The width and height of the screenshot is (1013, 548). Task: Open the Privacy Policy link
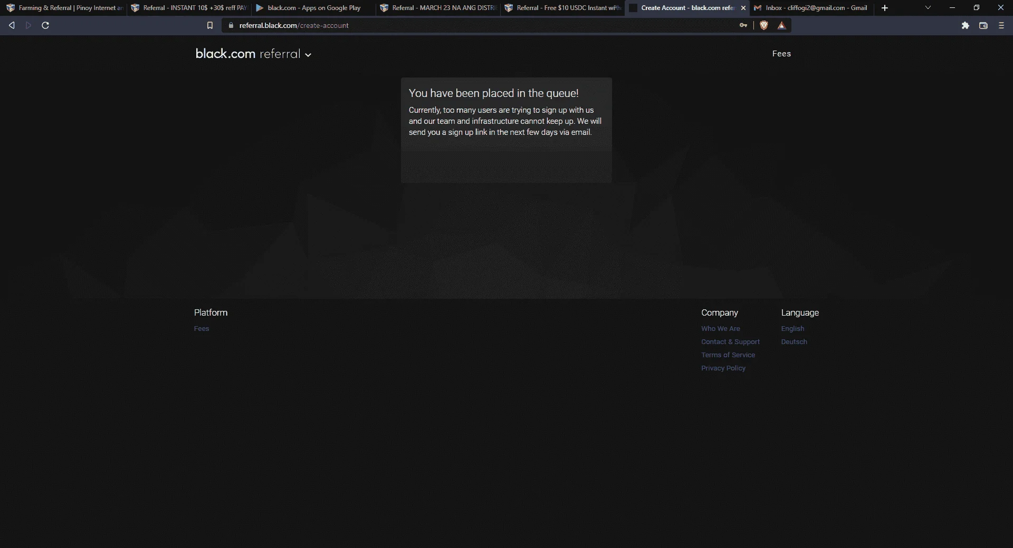(x=723, y=368)
